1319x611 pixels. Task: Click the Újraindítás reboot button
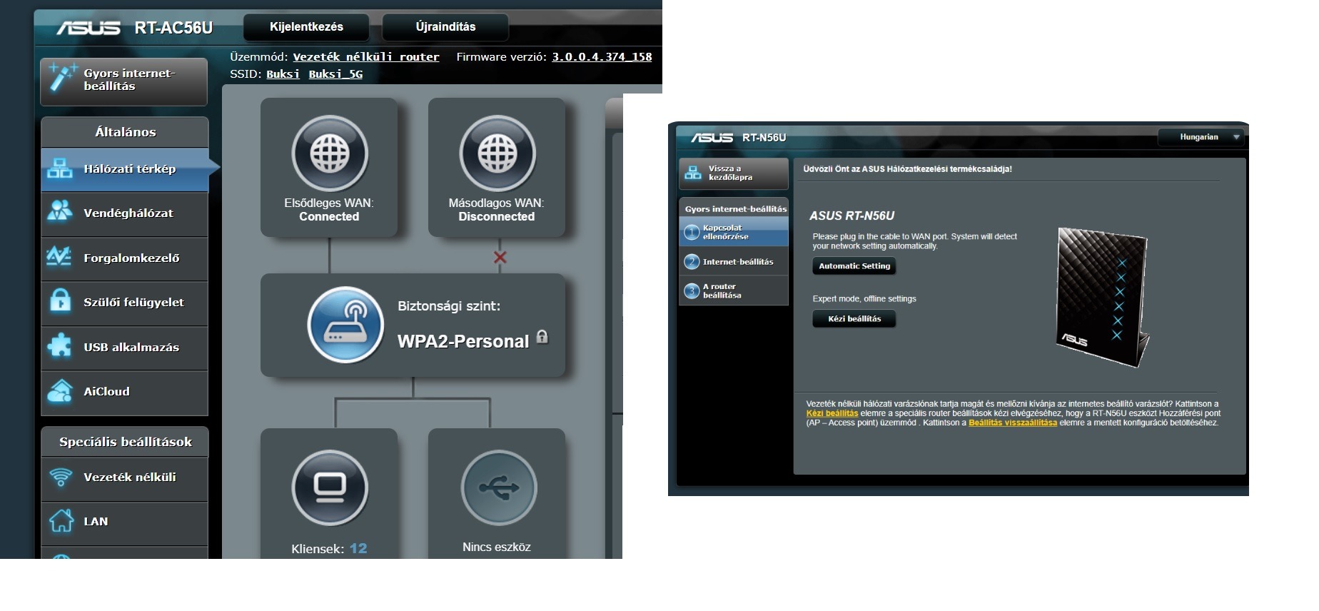(x=445, y=27)
